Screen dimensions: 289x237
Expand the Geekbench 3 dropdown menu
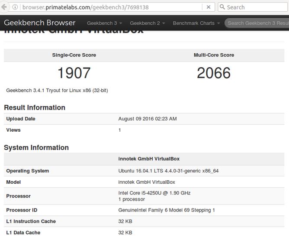point(105,23)
